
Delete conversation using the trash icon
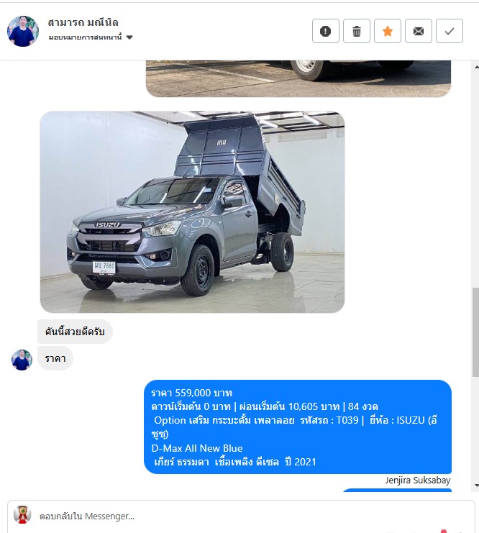tap(356, 31)
